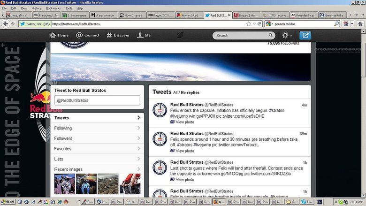The height and width of the screenshot is (206, 366).
Task: Filter tweets by No replies
Action: [190, 92]
